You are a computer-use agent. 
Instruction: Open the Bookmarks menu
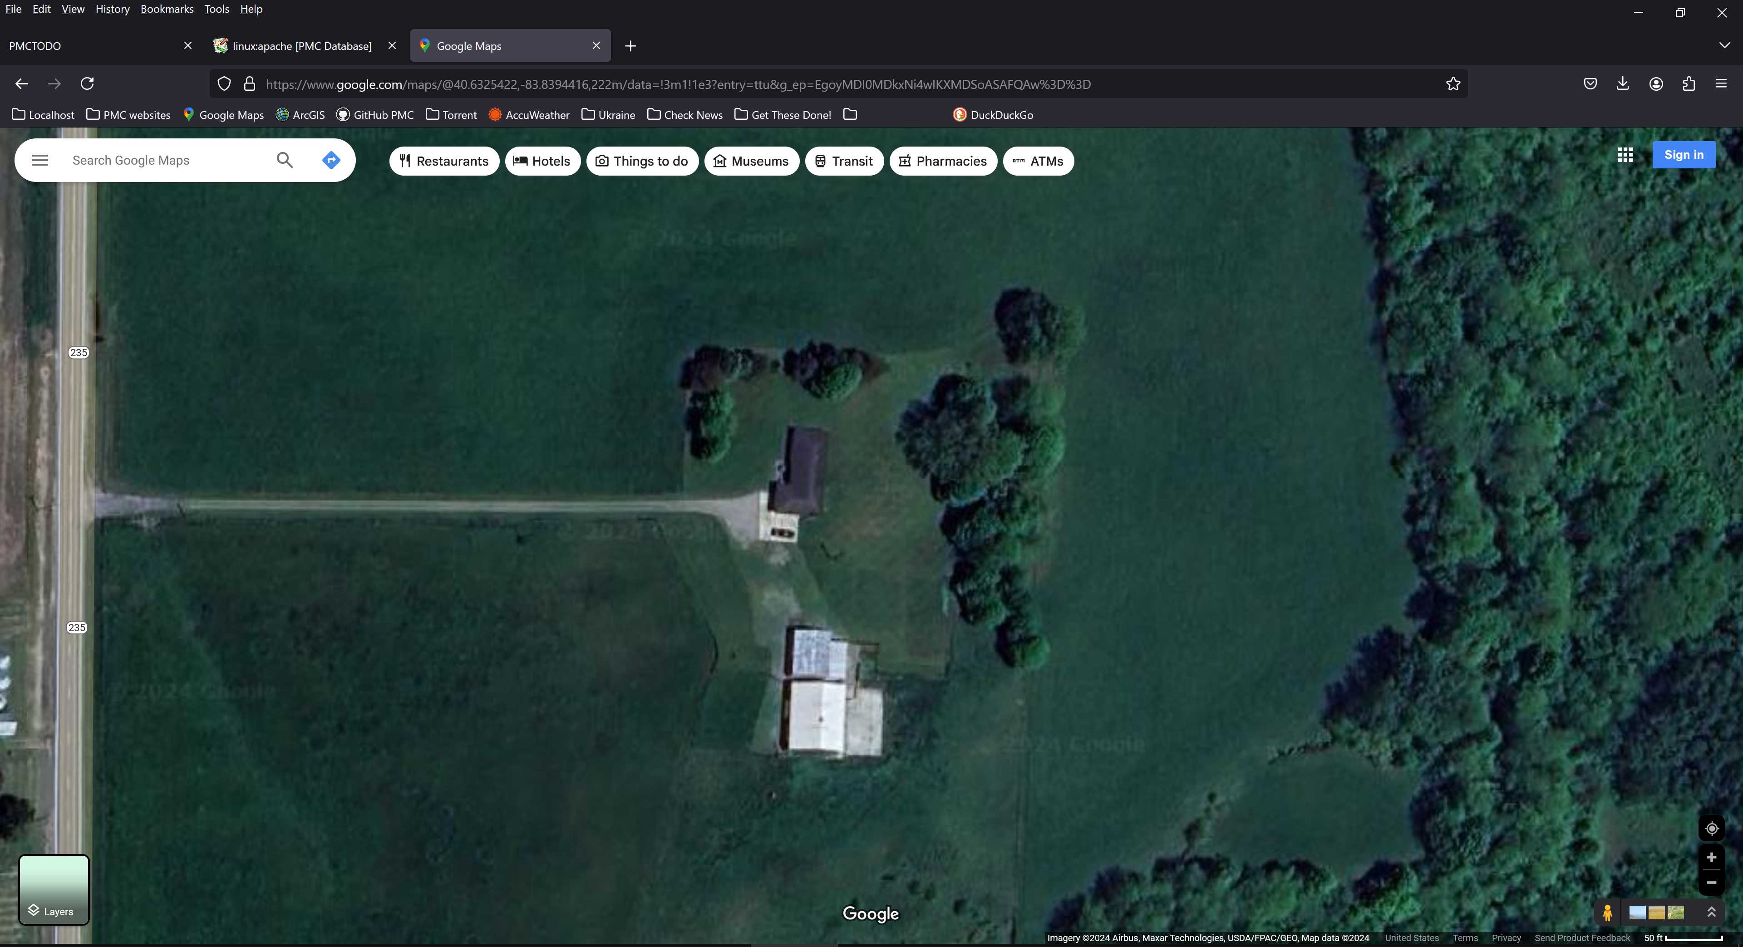point(167,9)
